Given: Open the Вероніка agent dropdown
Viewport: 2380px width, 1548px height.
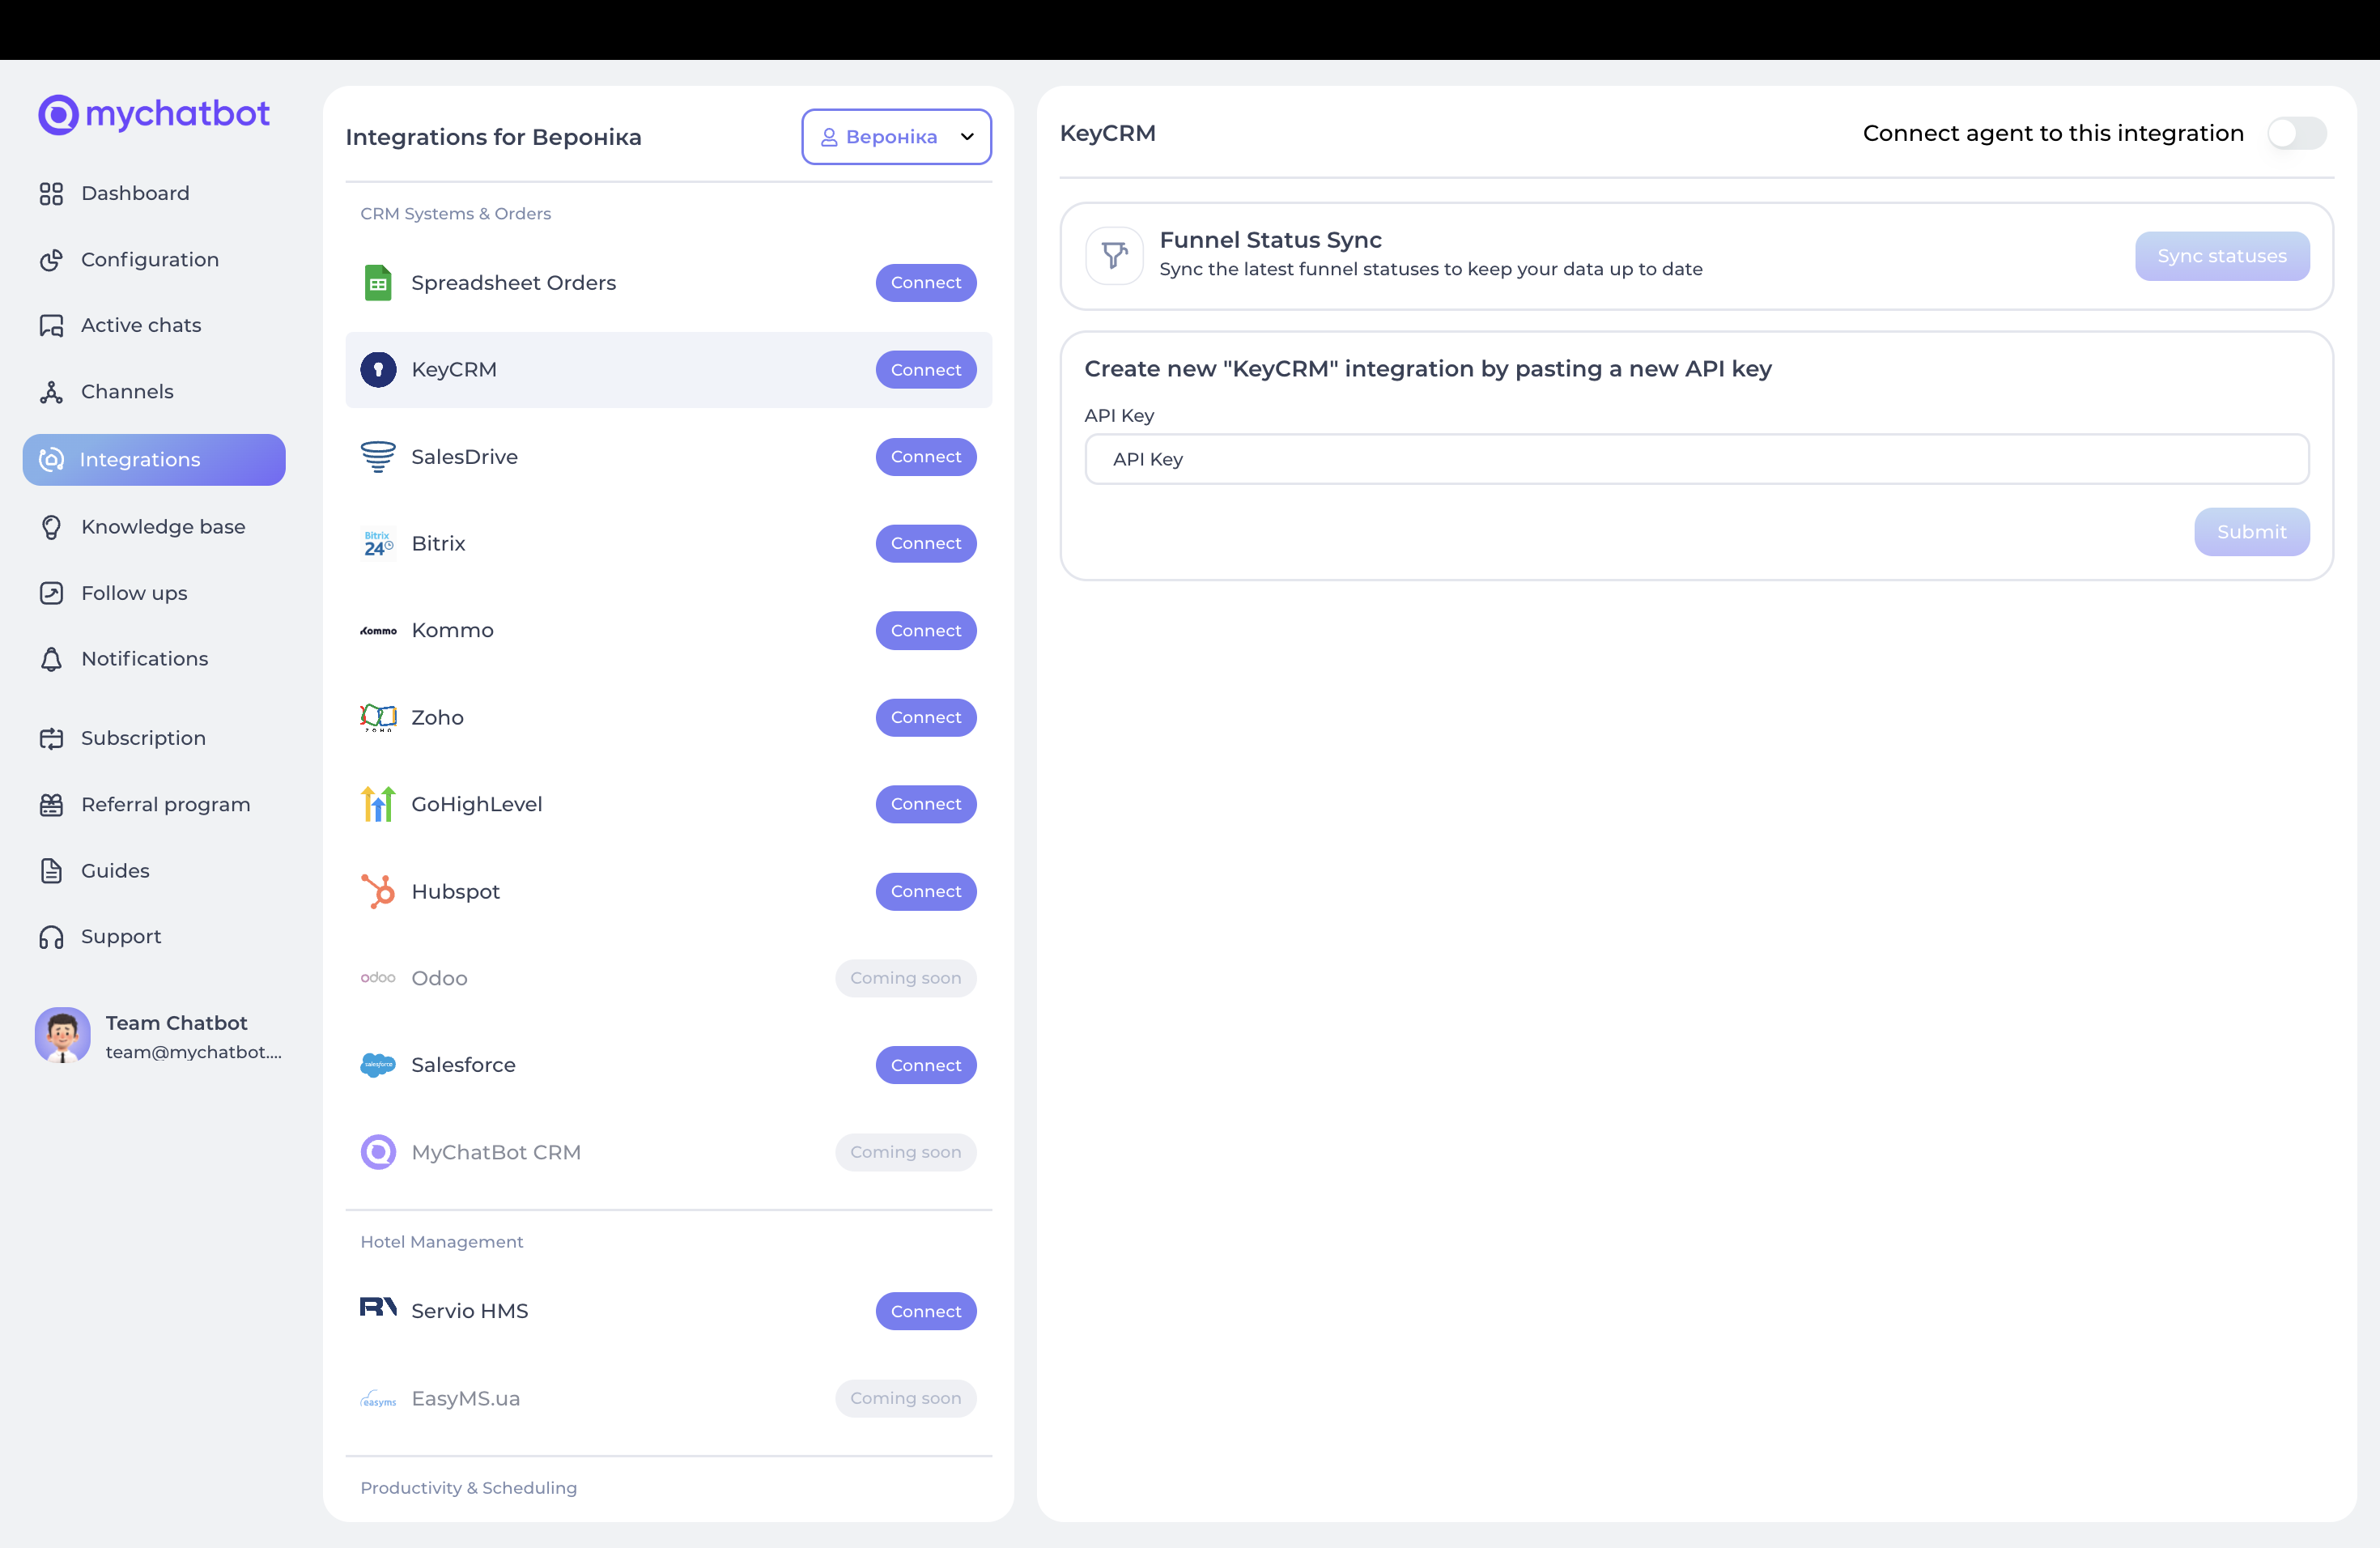Looking at the screenshot, I should click(x=896, y=137).
